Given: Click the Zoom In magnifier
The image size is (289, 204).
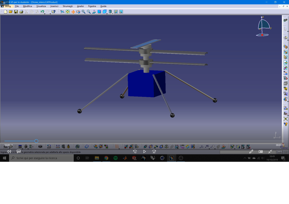Looking at the screenshot, I should tap(83, 12).
